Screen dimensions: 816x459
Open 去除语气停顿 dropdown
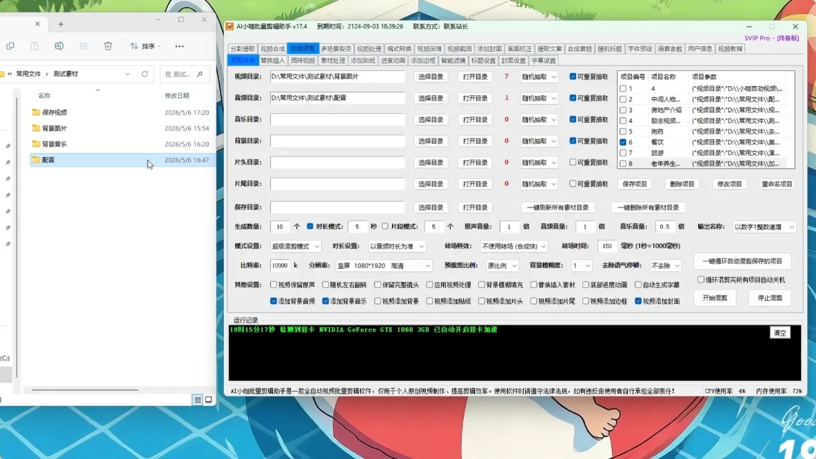pyautogui.click(x=665, y=265)
